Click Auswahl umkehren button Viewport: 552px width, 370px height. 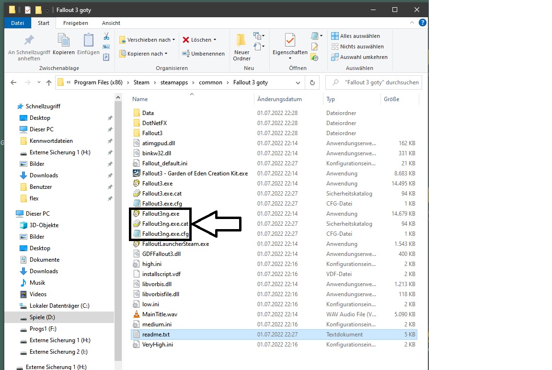pos(359,57)
